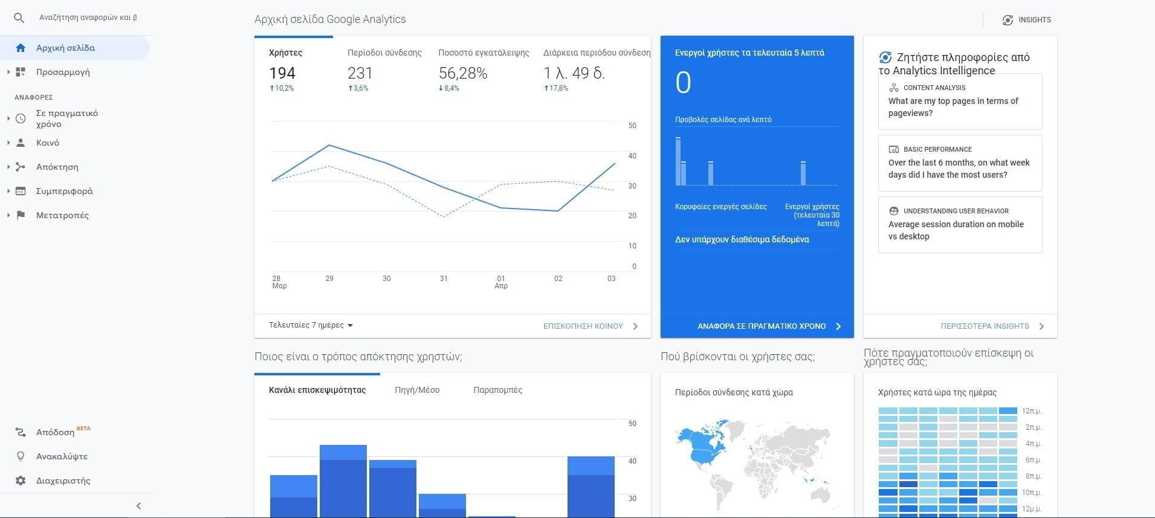1155x518 pixels.
Task: Open Ανακαλύψτε in the sidebar
Action: [x=62, y=456]
